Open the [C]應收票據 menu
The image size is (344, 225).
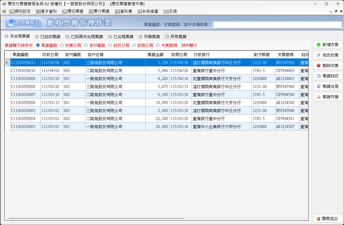(73, 11)
